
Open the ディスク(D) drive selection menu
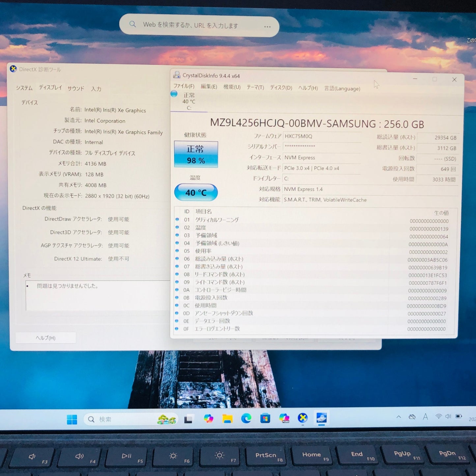tap(280, 88)
